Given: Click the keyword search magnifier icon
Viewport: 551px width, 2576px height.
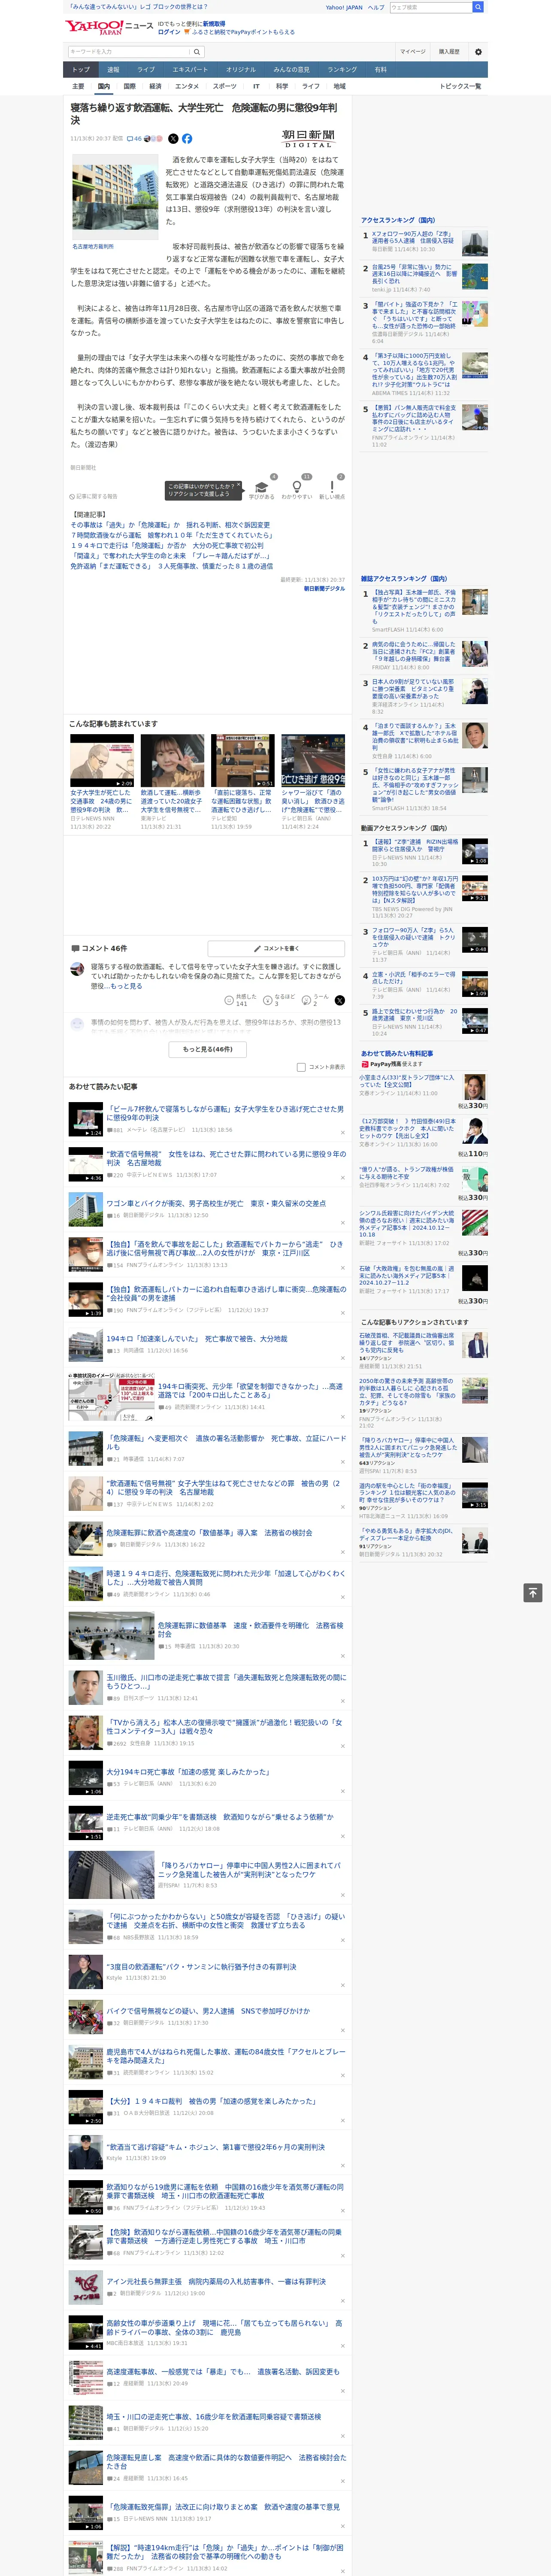Looking at the screenshot, I should click(x=197, y=52).
